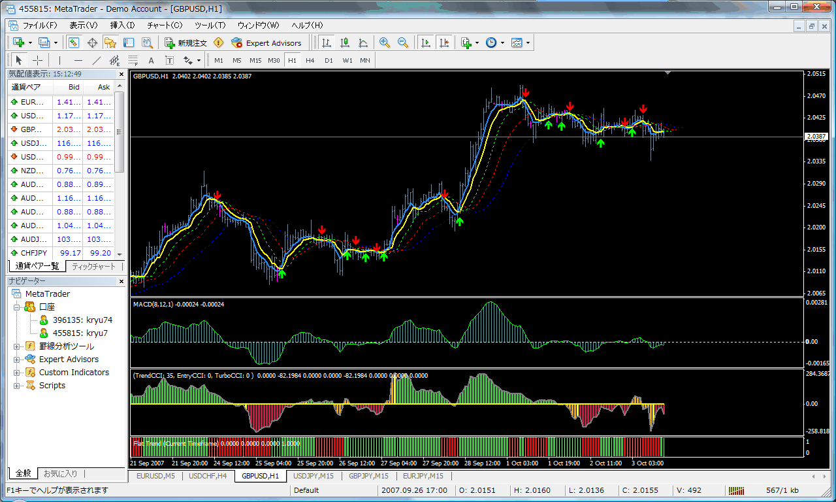Switch chart to candlestick display
Screen dimensions: 836x502
[345, 42]
